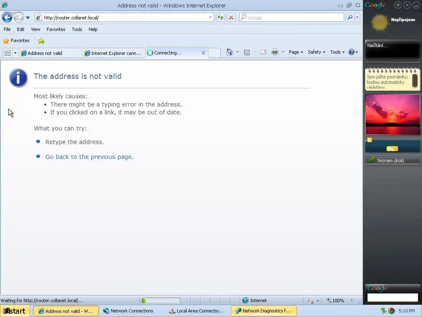Open search provider options dropdown
The width and height of the screenshot is (422, 317).
pos(357,17)
